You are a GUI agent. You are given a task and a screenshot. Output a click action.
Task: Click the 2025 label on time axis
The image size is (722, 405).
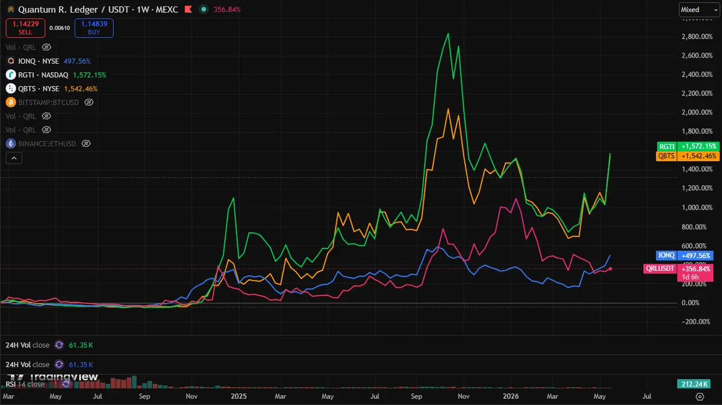tap(238, 396)
